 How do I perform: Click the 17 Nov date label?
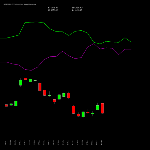[x=39, y=142]
